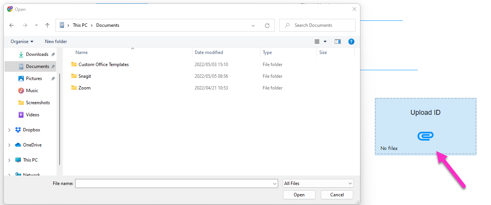Open the view options dropdown
This screenshot has width=491, height=205.
[325, 42]
